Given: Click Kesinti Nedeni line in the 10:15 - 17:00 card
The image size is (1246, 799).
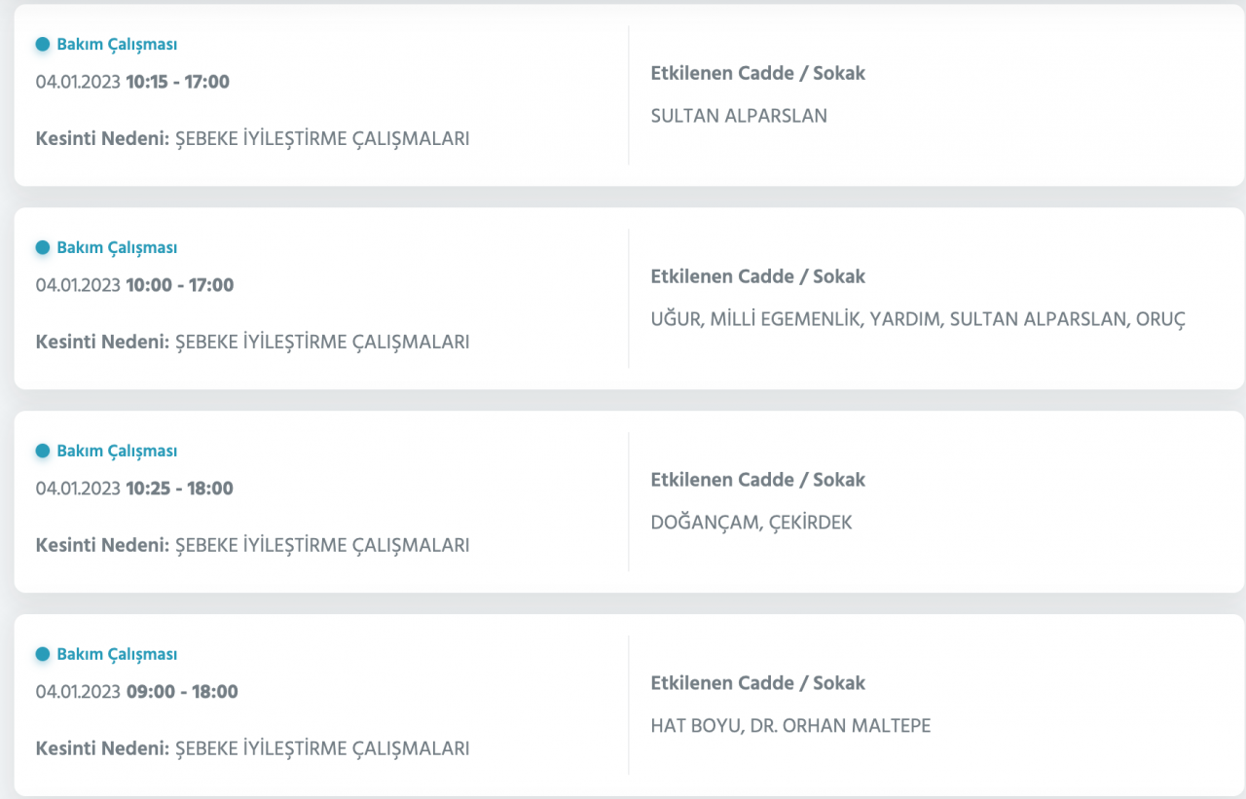Looking at the screenshot, I should (x=252, y=138).
